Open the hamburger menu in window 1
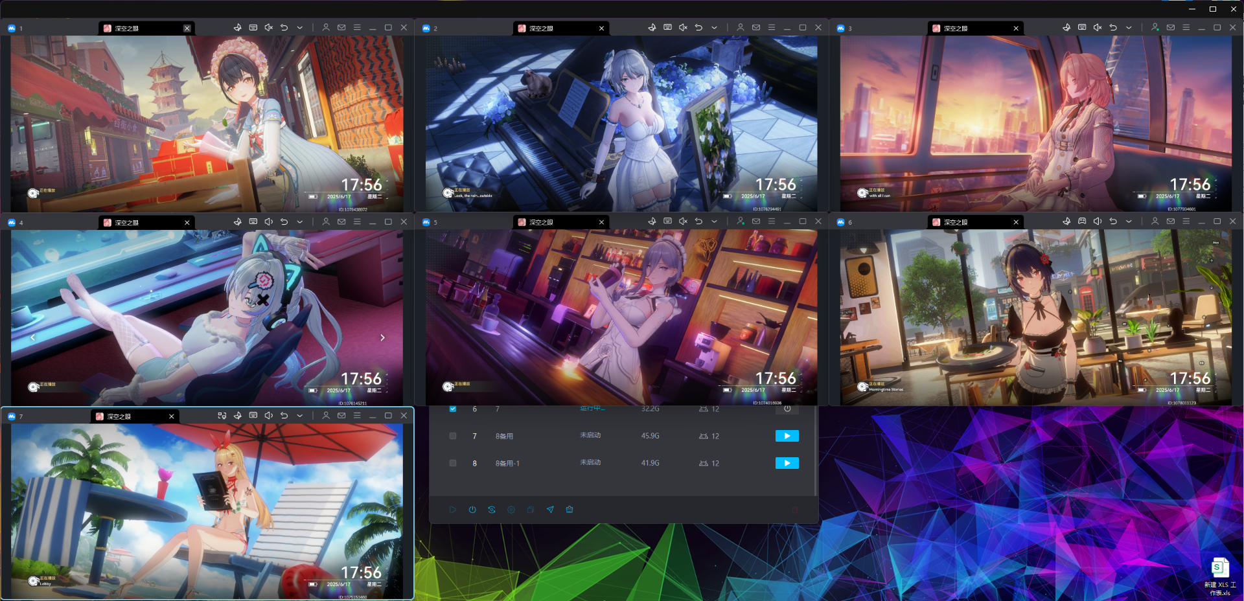Screen dimensions: 1244x601 pos(357,28)
